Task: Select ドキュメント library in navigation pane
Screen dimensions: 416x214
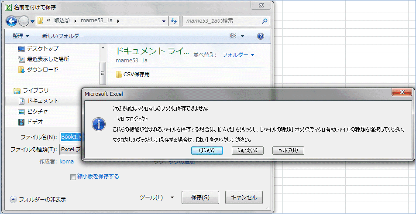Action: point(38,101)
